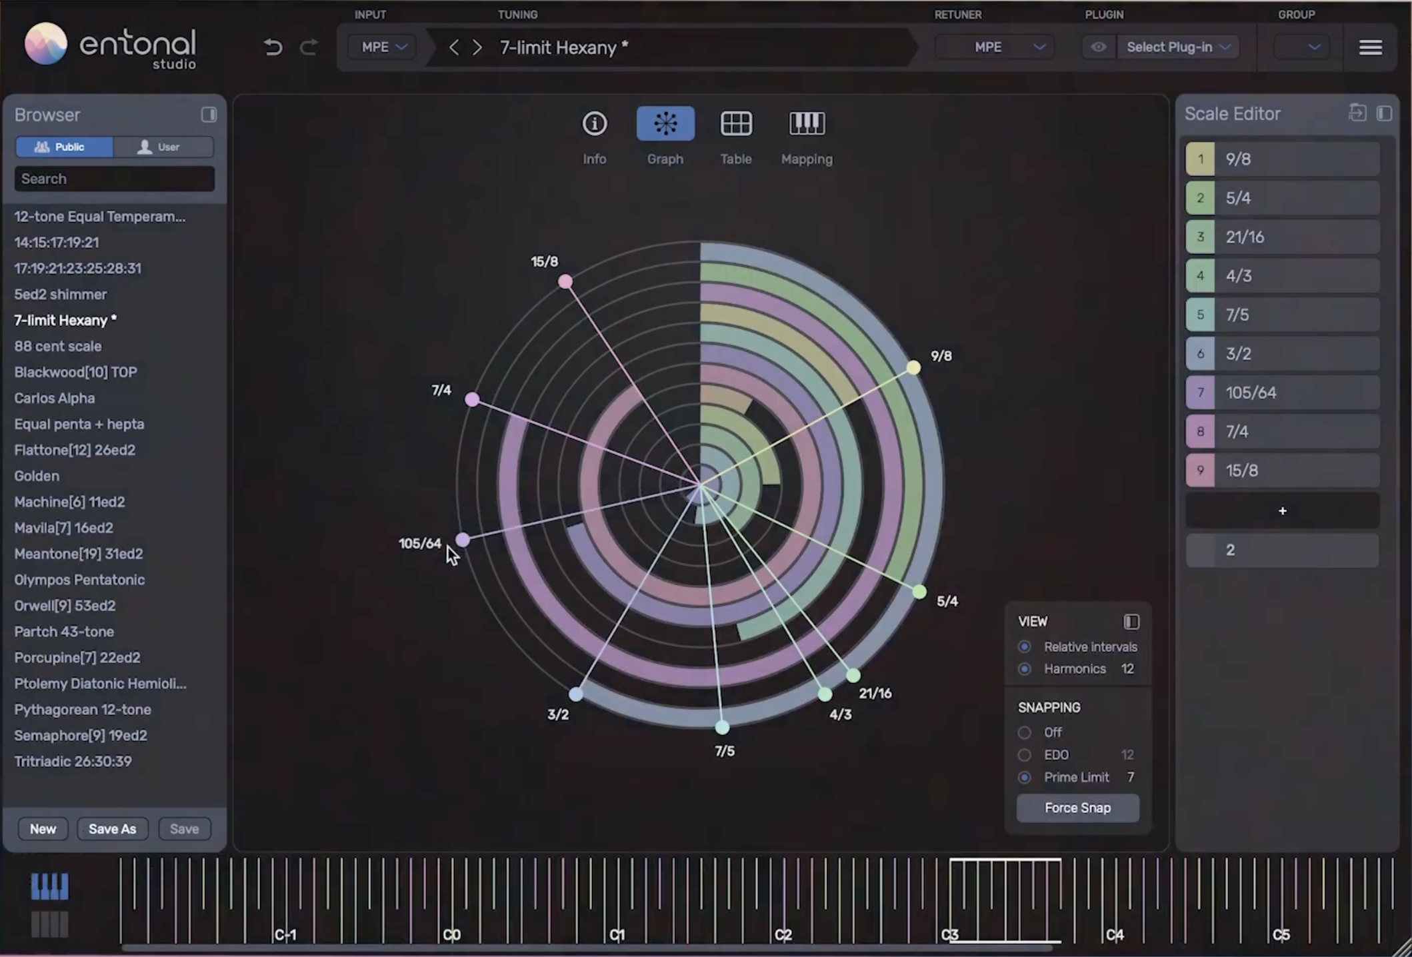The image size is (1412, 957).
Task: Set snapping to Off
Action: tap(1025, 732)
